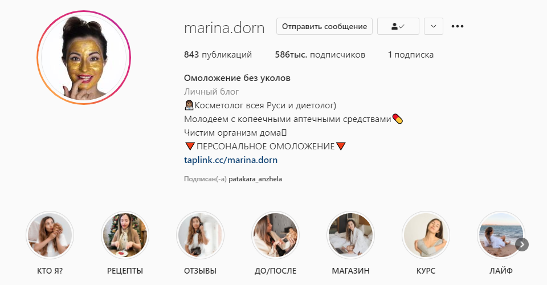
Task: Open the РЕЦЕПТЫ story highlight
Action: (x=125, y=235)
